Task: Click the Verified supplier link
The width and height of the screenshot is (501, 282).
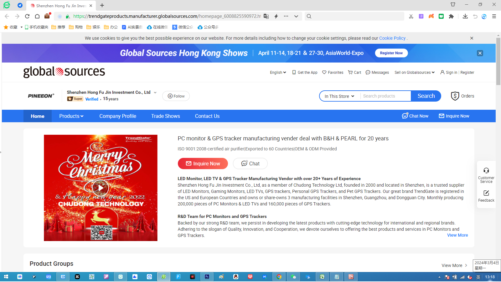Action: pyautogui.click(x=92, y=99)
